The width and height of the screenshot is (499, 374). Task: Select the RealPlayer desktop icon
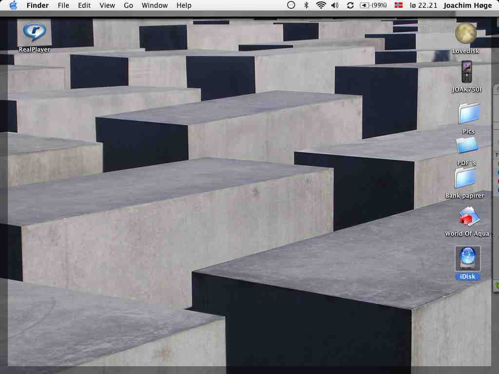[35, 32]
